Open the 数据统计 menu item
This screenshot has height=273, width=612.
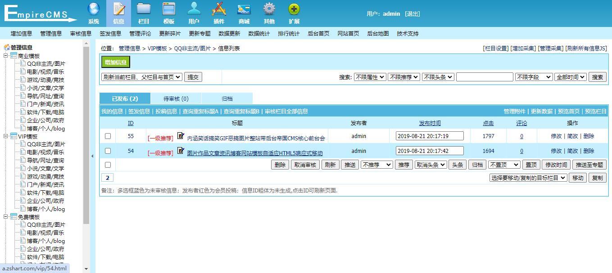259,33
